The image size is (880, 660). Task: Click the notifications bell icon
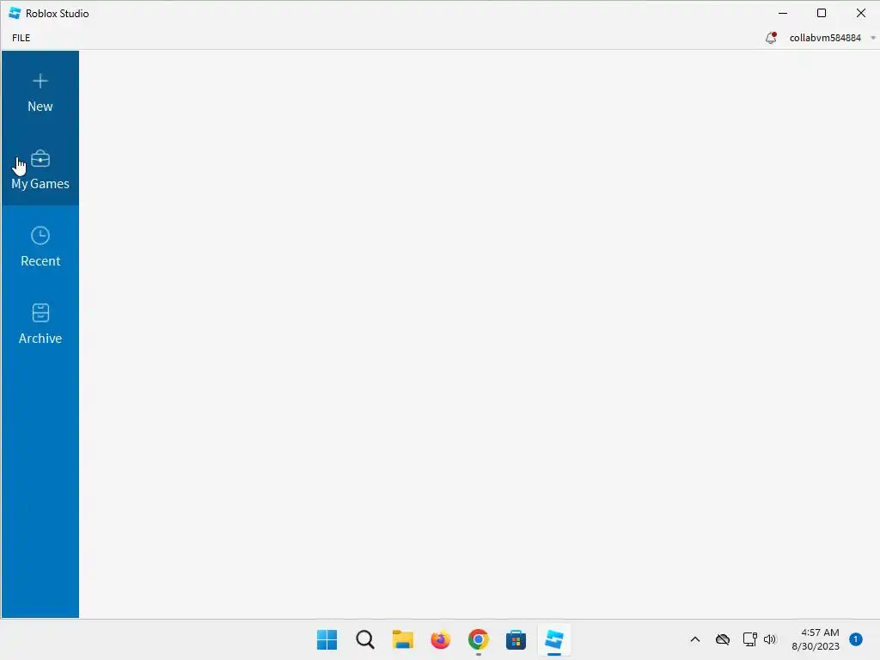[771, 38]
